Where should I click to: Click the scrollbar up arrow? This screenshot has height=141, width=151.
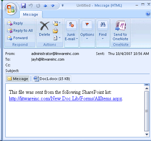tap(147, 88)
